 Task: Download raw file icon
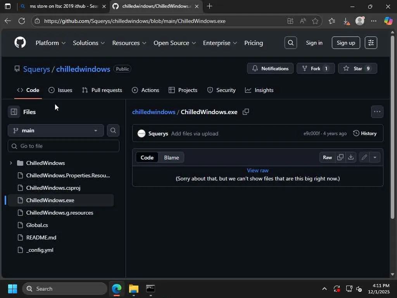pos(350,158)
